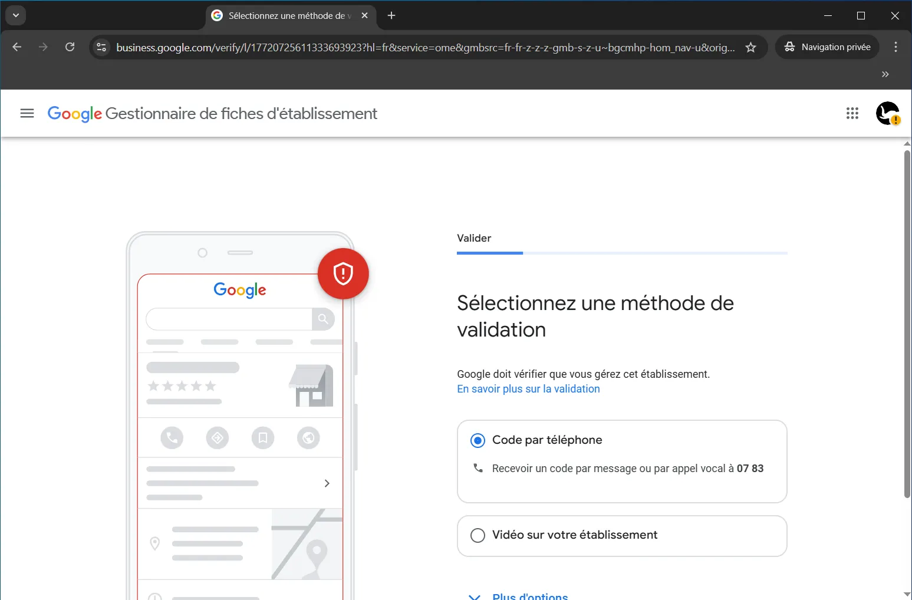
Task: Open En savoir plus sur la validation link
Action: click(x=528, y=389)
